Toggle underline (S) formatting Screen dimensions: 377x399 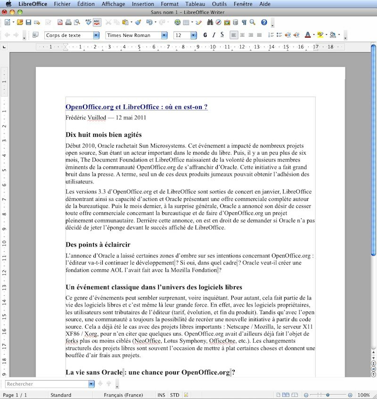[x=222, y=35]
